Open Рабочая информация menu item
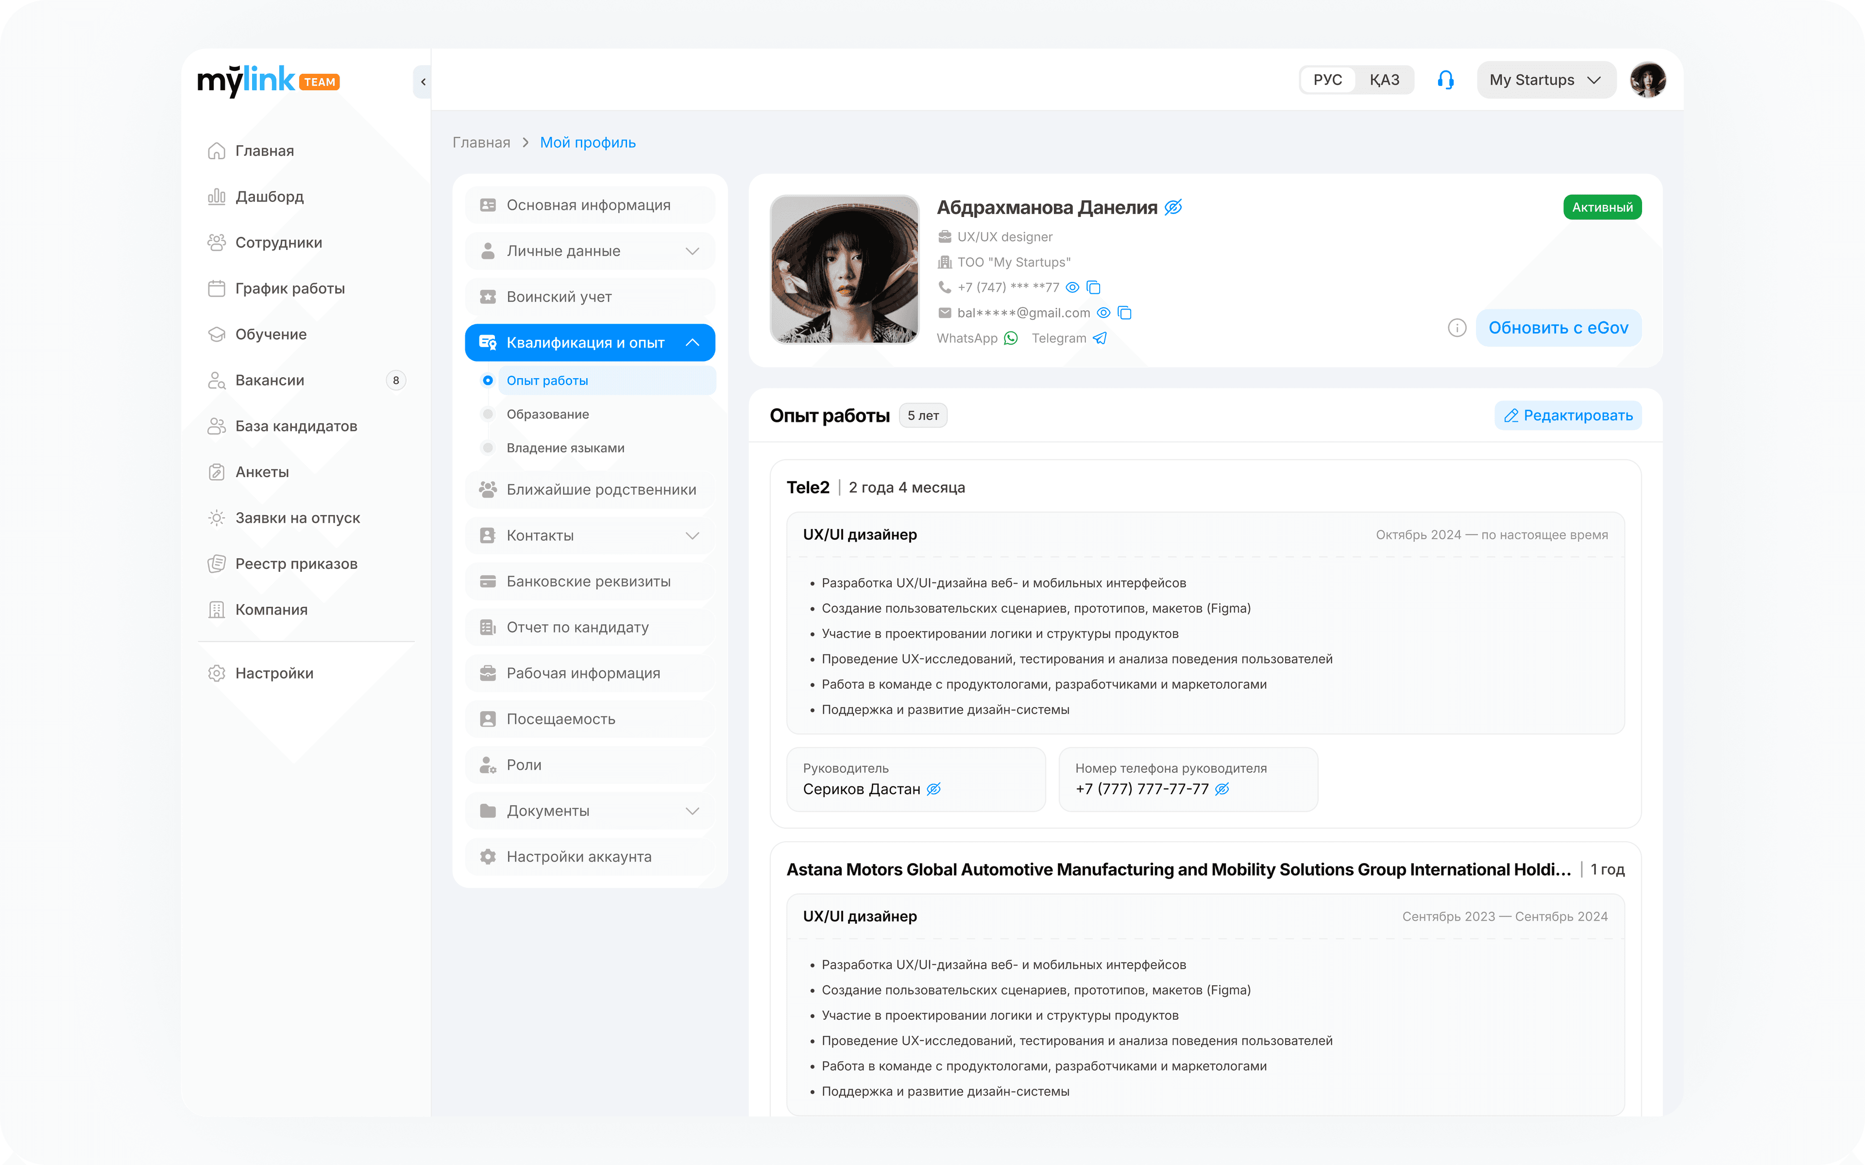This screenshot has width=1865, height=1165. pyautogui.click(x=590, y=673)
